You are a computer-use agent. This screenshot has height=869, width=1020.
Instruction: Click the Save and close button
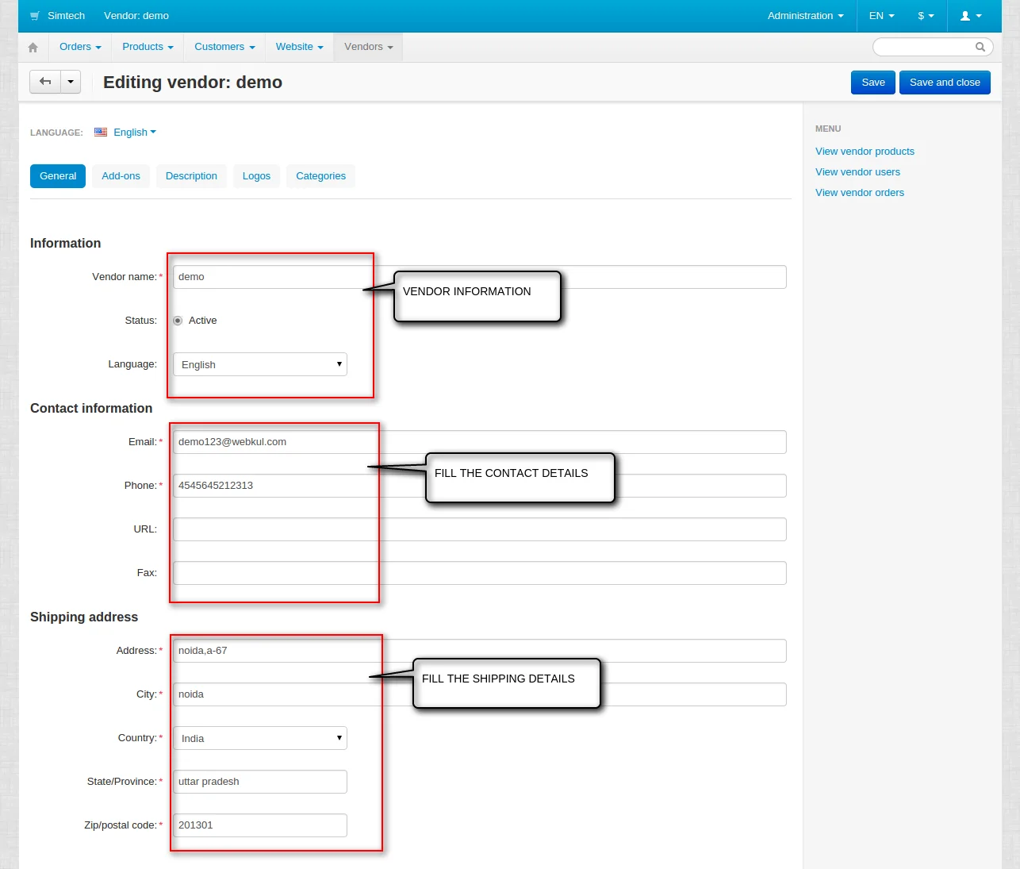coord(944,83)
